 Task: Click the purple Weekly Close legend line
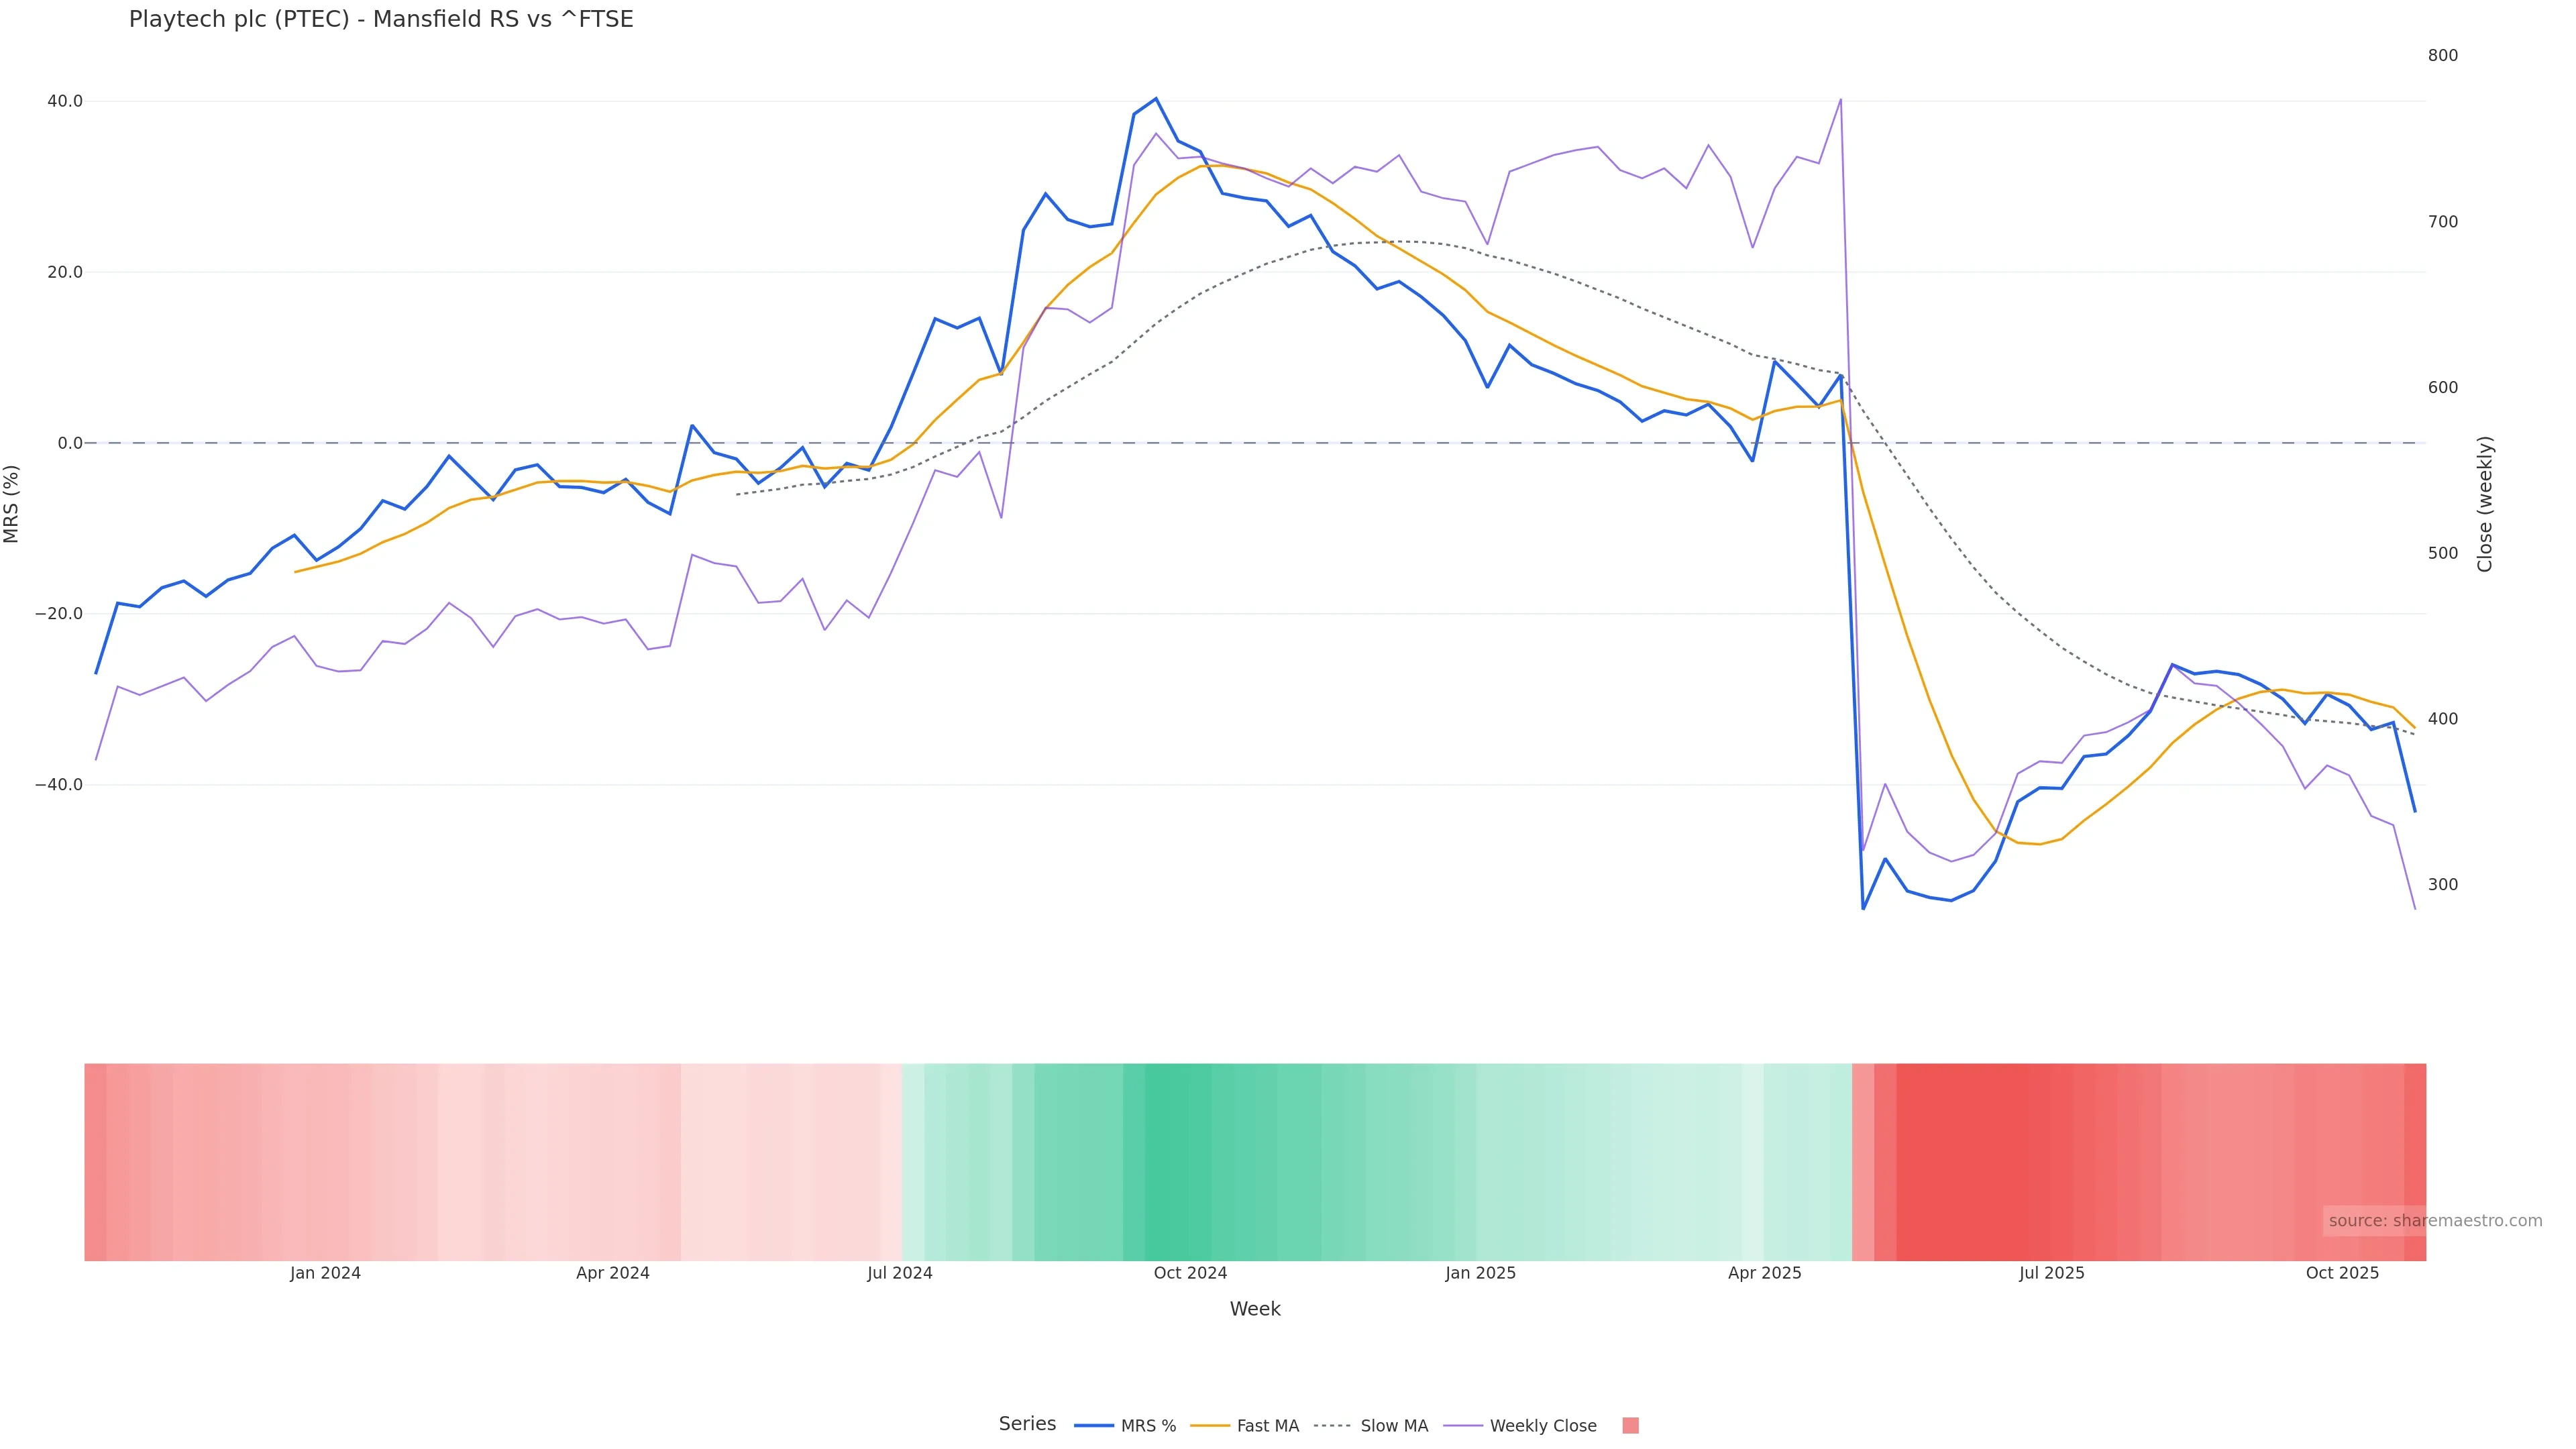1463,1426
